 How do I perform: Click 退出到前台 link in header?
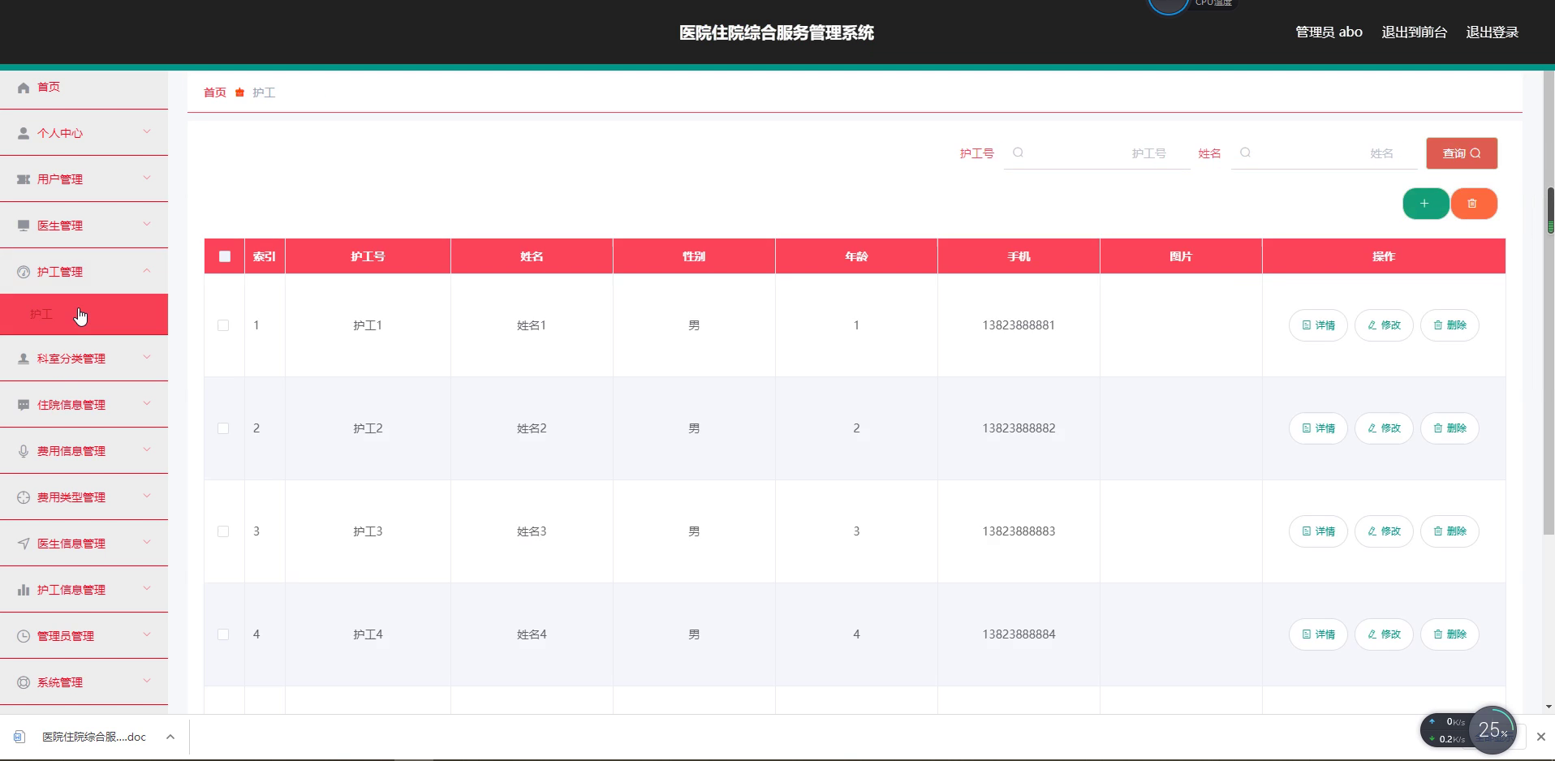(1414, 32)
